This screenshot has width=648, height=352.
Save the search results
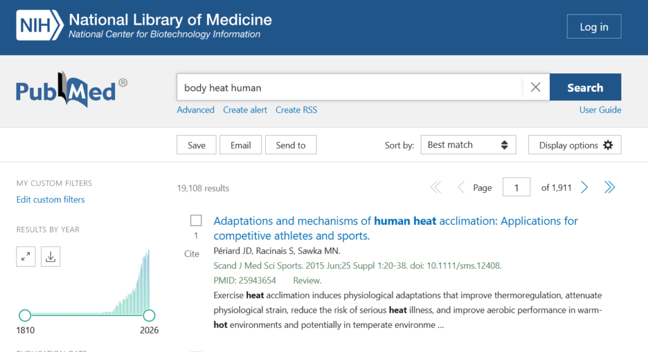[196, 145]
